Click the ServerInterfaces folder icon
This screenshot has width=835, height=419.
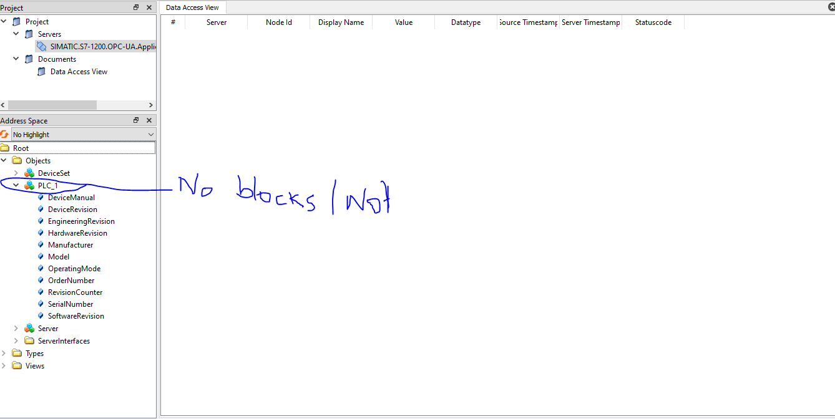coord(29,340)
